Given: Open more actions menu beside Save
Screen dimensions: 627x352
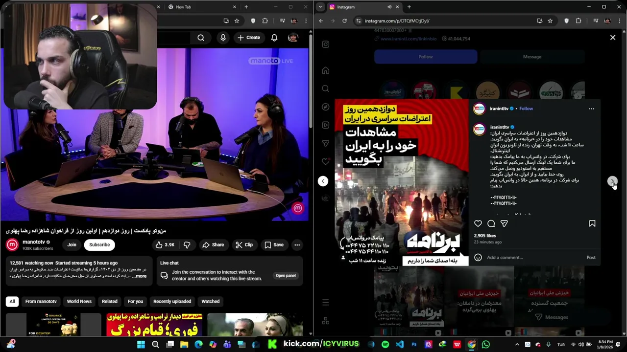Looking at the screenshot, I should click(x=297, y=245).
